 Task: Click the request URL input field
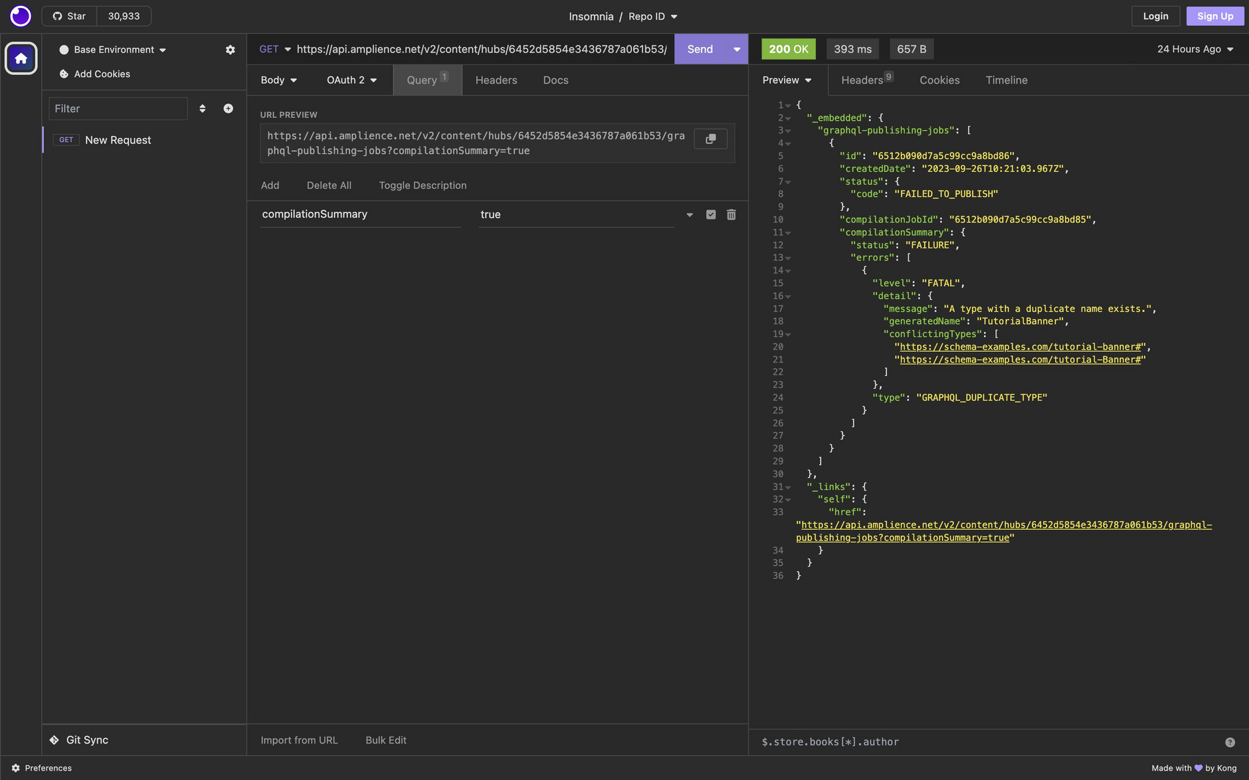[482, 49]
